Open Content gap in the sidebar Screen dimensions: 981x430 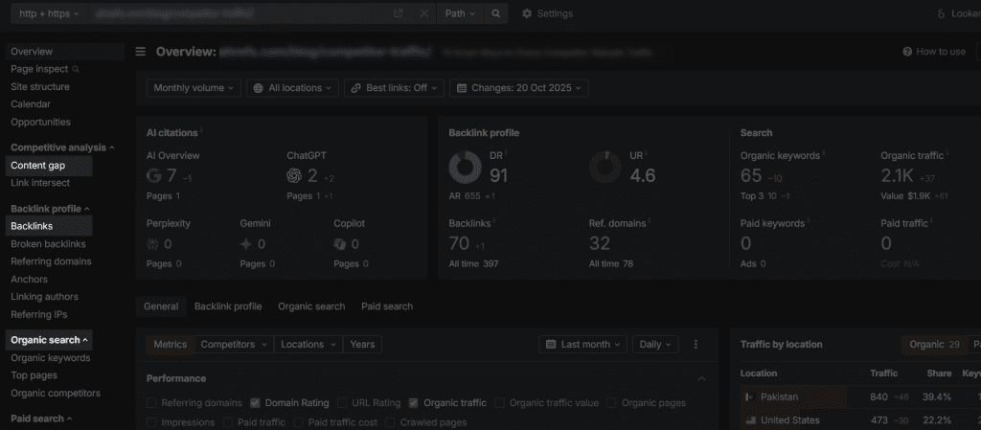[x=37, y=166]
